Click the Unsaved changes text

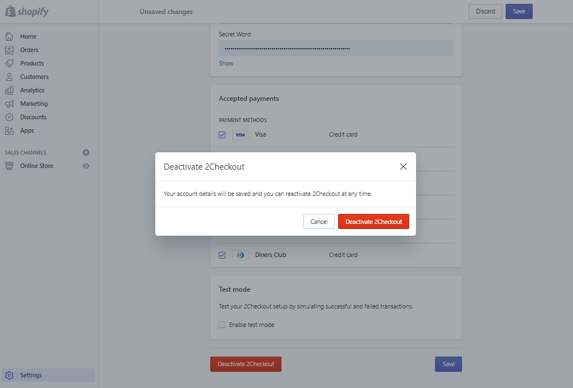[166, 12]
